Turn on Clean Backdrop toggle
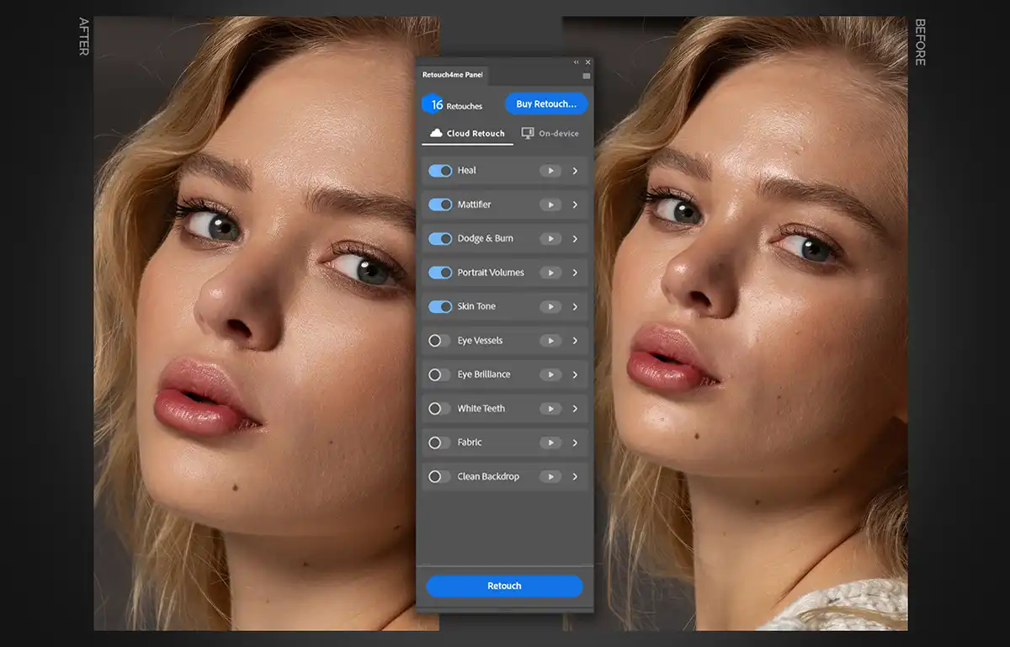The height and width of the screenshot is (647, 1010). tap(440, 476)
